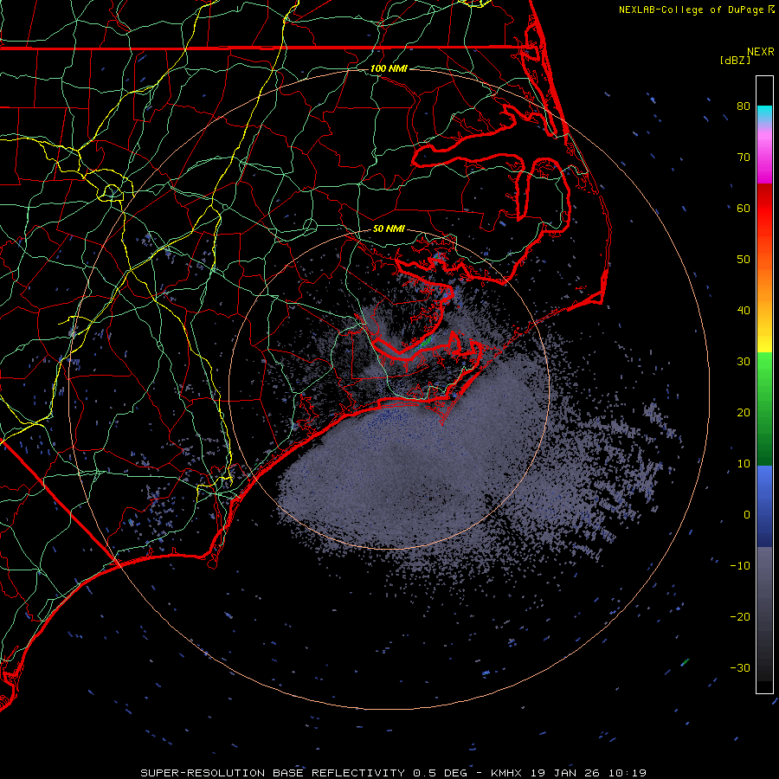Click the -10 value on dBZ scale

pos(740,565)
